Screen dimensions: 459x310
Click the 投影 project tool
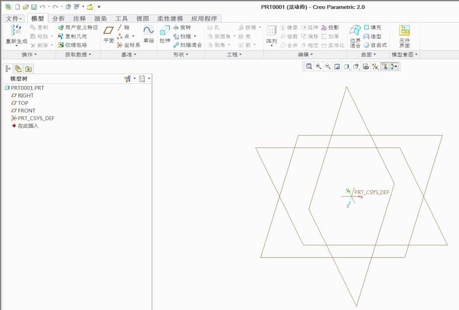pyautogui.click(x=330, y=28)
